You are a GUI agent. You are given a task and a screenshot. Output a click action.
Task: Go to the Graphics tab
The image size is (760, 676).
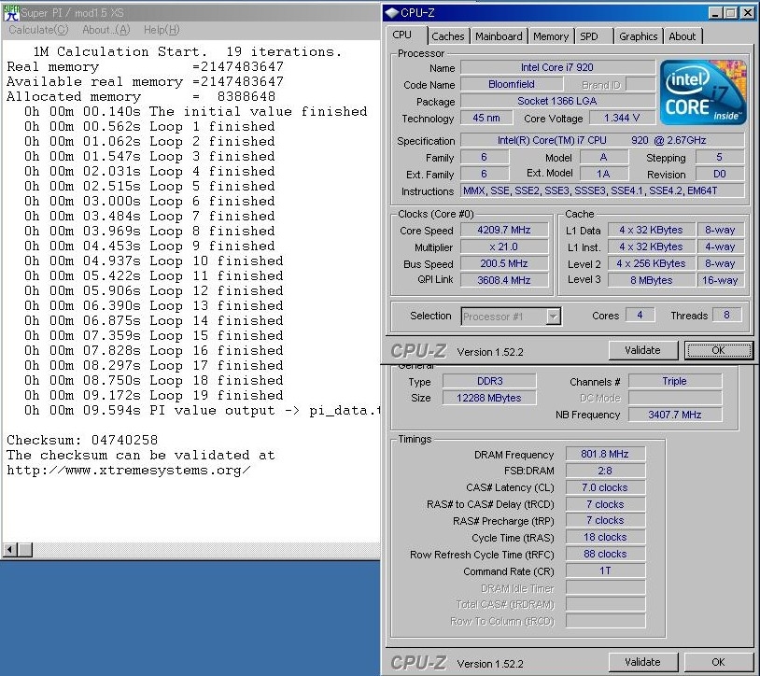(x=638, y=36)
